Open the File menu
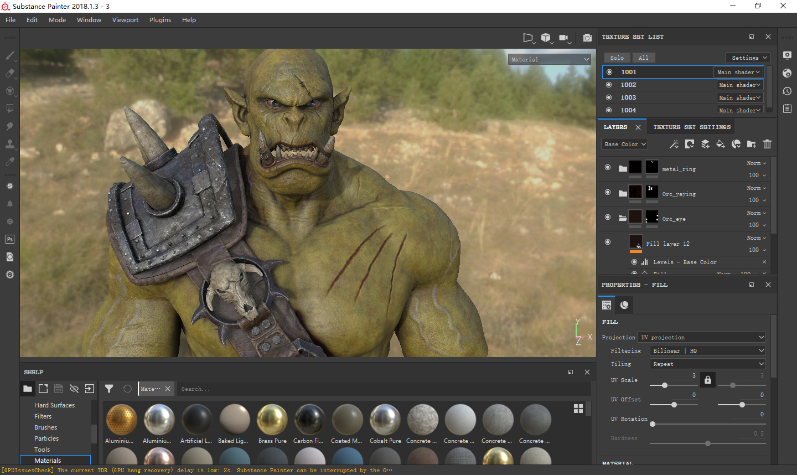This screenshot has width=797, height=475. 11,20
